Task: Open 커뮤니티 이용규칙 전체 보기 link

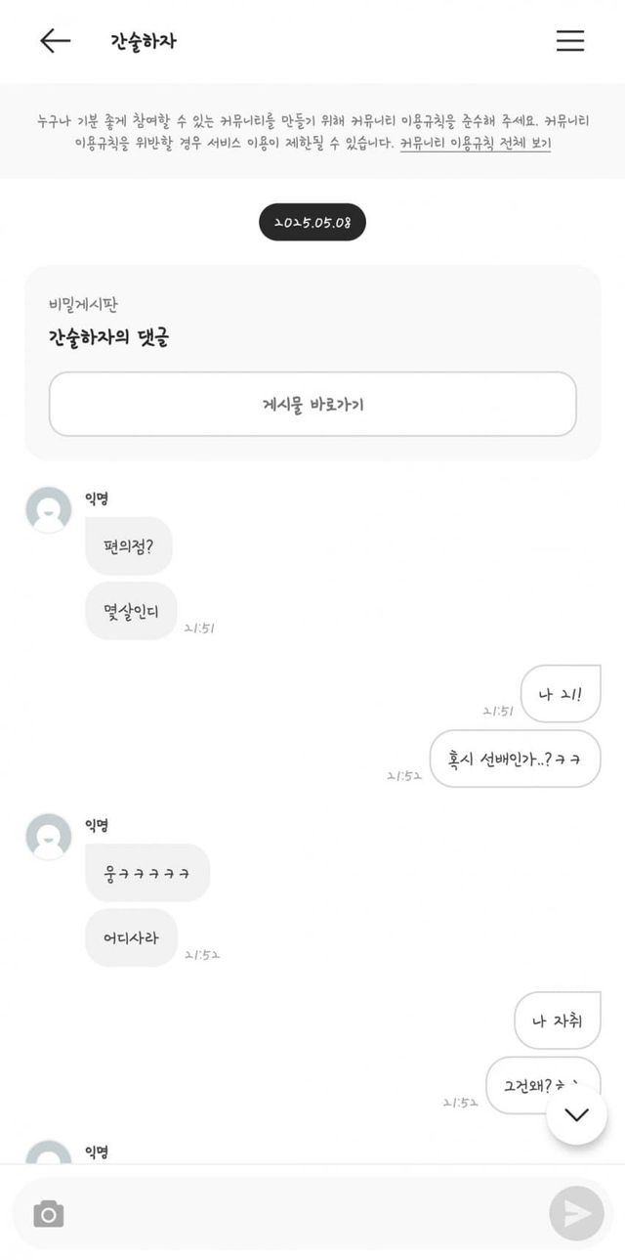Action: pyautogui.click(x=476, y=143)
